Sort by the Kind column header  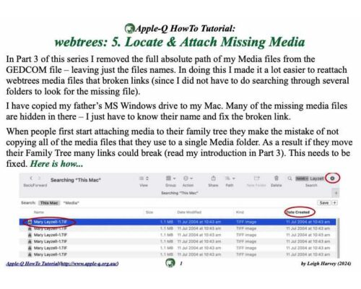(240, 212)
